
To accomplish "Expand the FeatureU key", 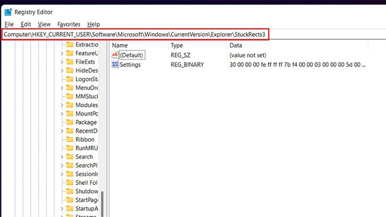I will (62, 54).
